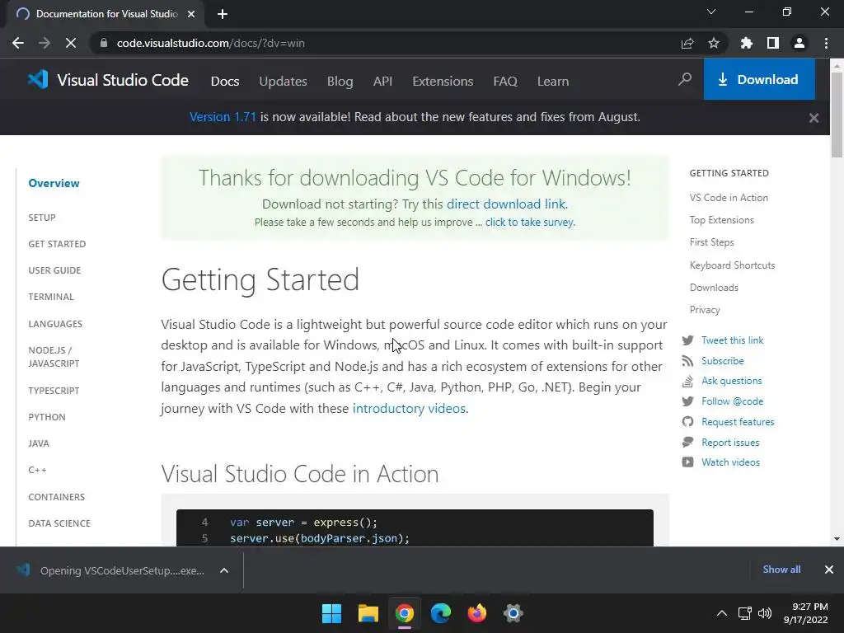The image size is (844, 633).
Task: Open the Chrome three-dot menu
Action: pyautogui.click(x=826, y=43)
